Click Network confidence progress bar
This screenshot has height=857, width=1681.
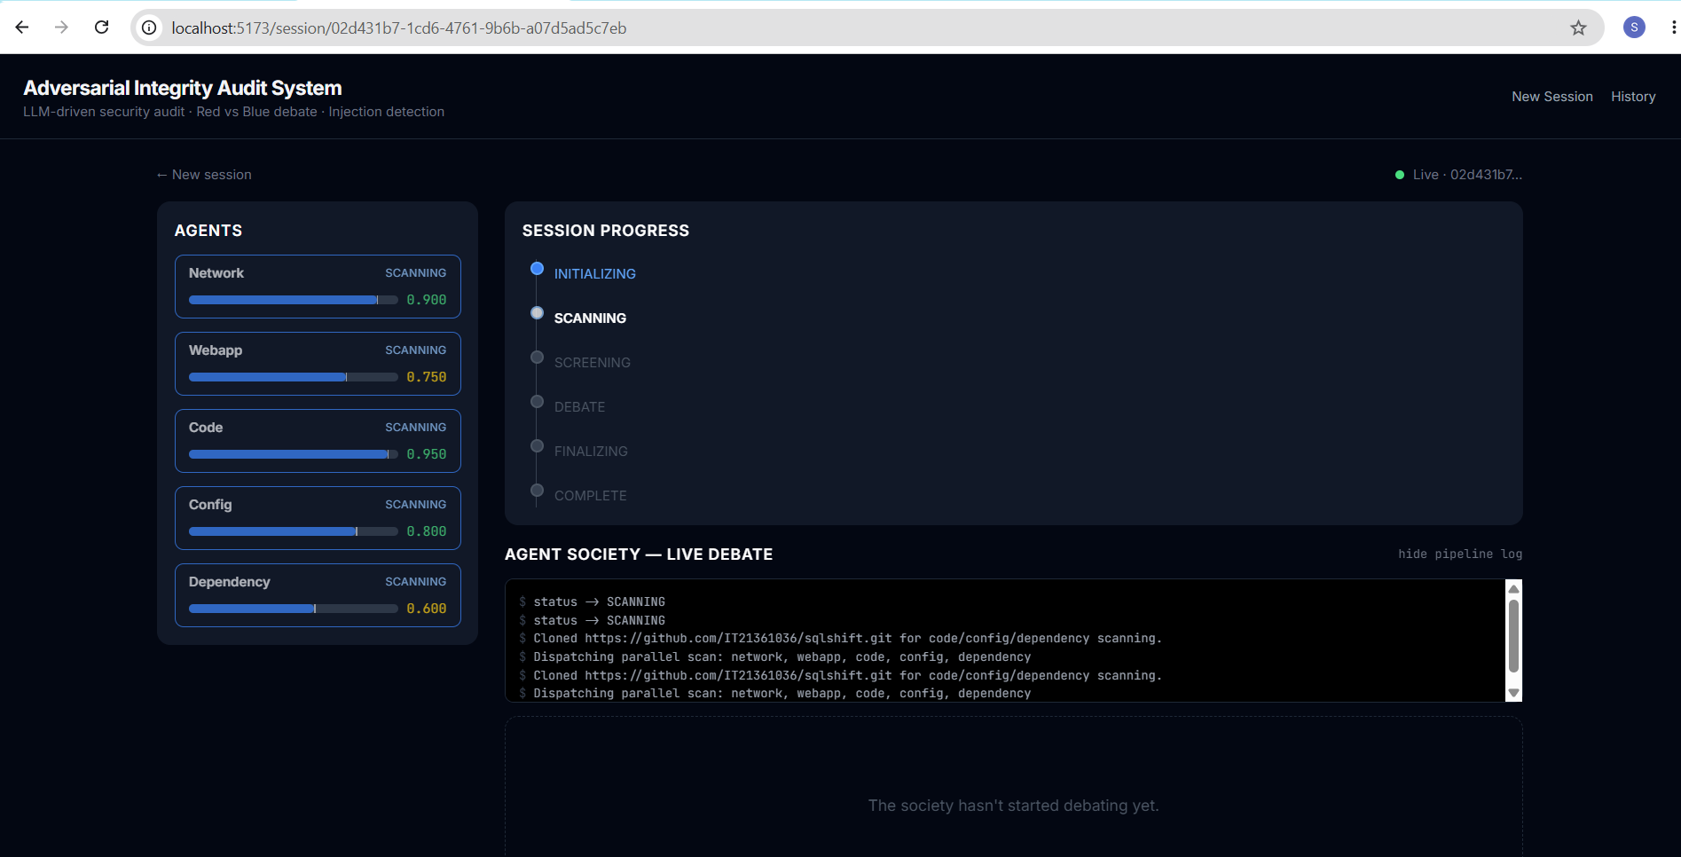point(293,300)
